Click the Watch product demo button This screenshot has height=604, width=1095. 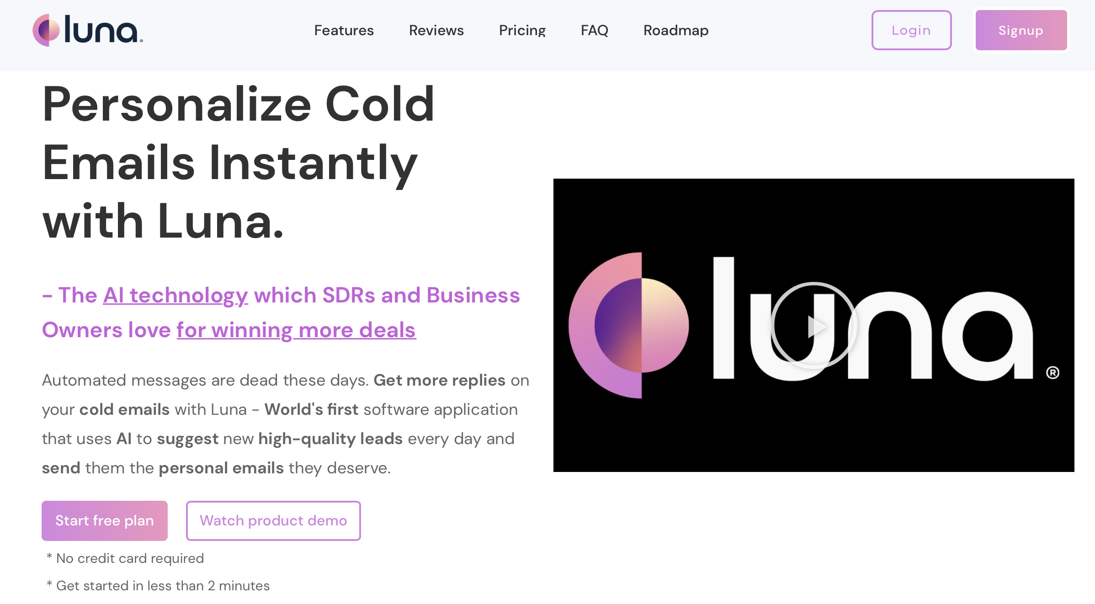click(273, 521)
